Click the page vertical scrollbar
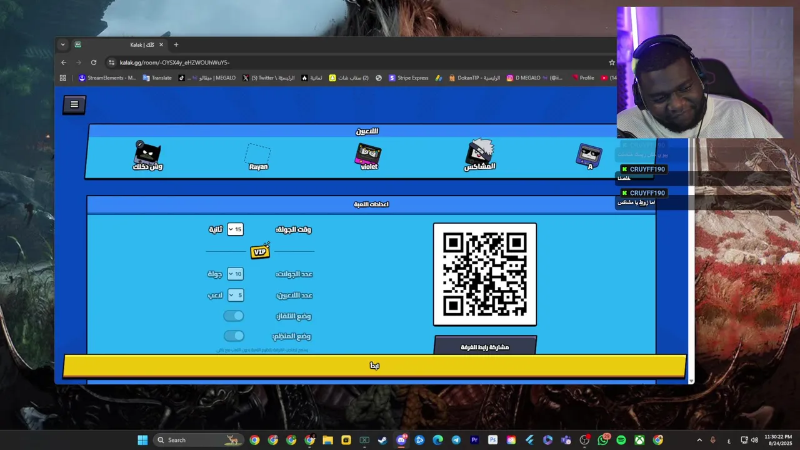The image size is (800, 450). [x=691, y=259]
